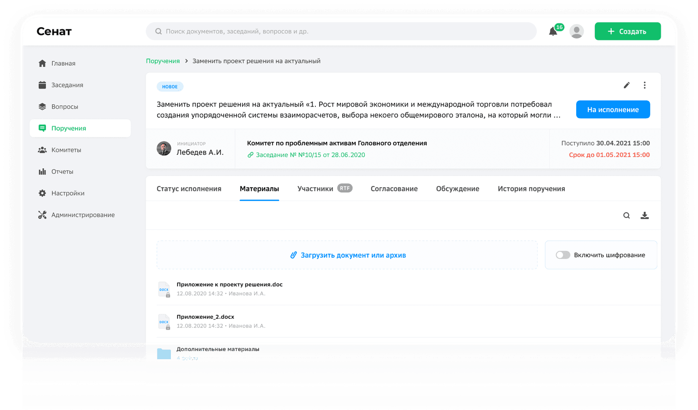Open file Приложение к проекту решения.doc

click(229, 284)
